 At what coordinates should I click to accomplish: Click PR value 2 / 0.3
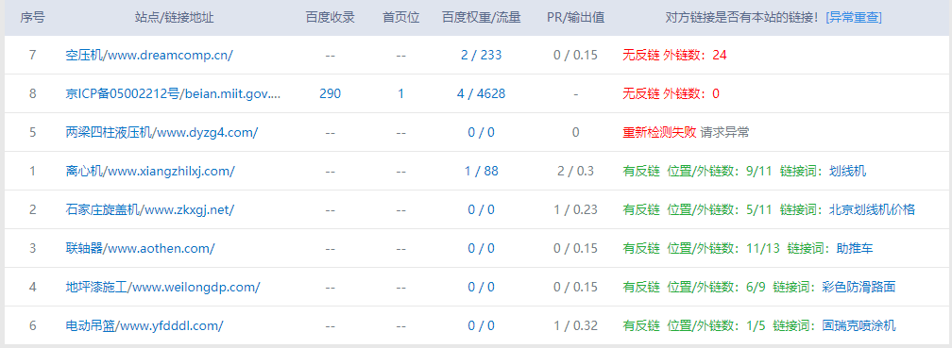pos(575,171)
